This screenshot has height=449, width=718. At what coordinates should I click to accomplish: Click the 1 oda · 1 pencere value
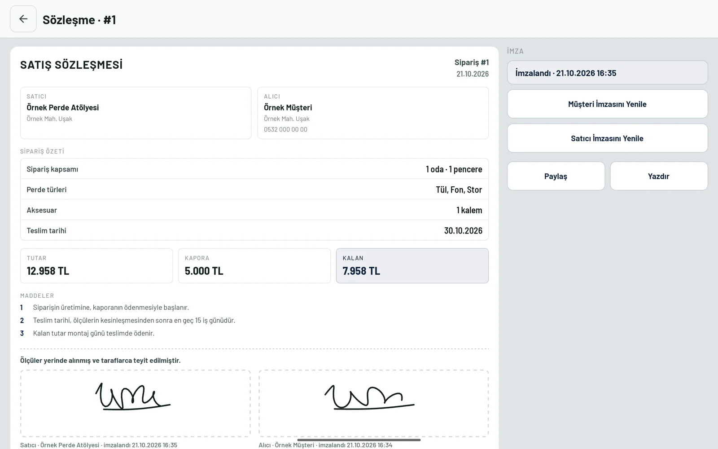tap(454, 169)
